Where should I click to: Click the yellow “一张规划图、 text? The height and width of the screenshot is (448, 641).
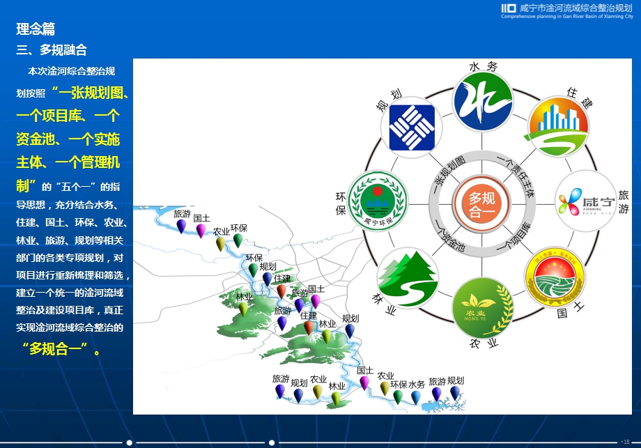[x=91, y=93]
